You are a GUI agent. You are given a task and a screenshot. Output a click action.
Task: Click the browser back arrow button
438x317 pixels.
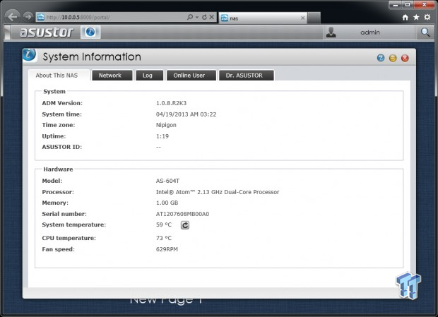pyautogui.click(x=12, y=17)
